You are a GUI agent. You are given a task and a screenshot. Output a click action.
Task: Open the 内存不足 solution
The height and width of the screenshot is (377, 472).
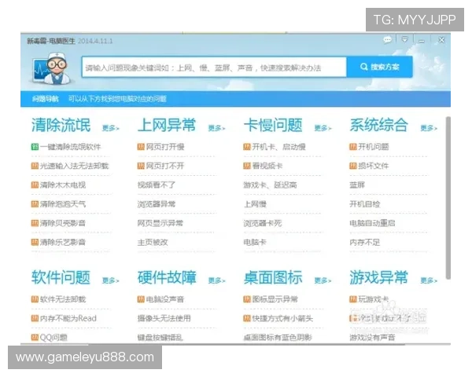coord(365,242)
